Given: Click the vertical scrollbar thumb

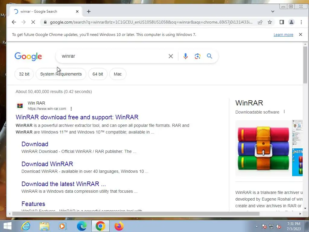Looking at the screenshot, I should [x=305, y=65].
